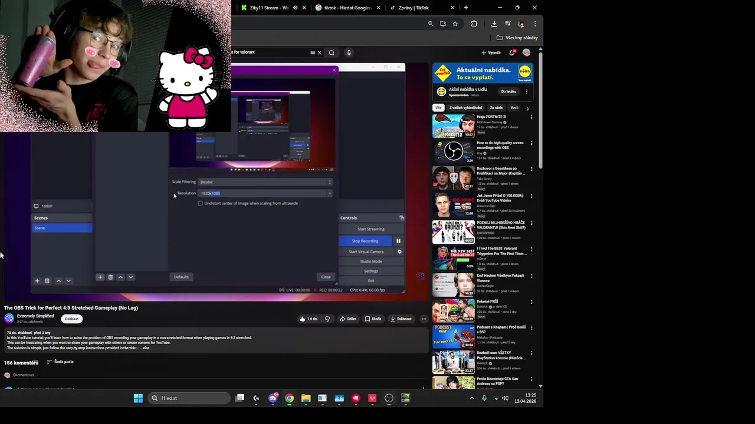Open the Pekelné PRŠÍ video thumbnail

click(453, 310)
